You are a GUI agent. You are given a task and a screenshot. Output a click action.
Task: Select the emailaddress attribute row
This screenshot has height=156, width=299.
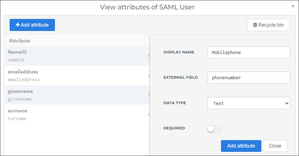tap(77, 75)
